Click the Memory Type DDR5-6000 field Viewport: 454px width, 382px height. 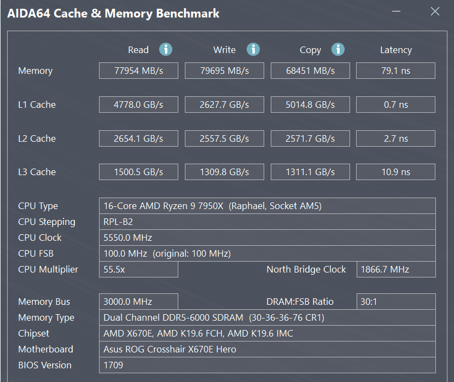tap(267, 317)
